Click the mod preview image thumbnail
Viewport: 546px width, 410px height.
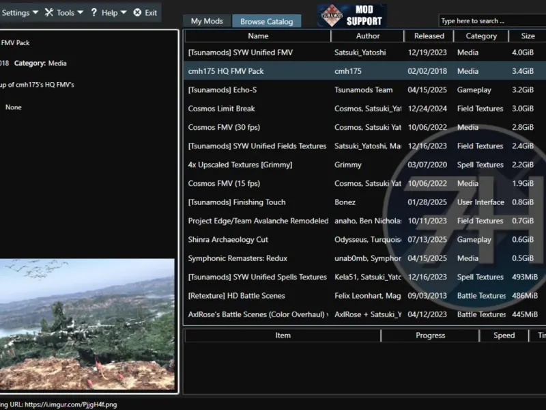pyautogui.click(x=87, y=324)
